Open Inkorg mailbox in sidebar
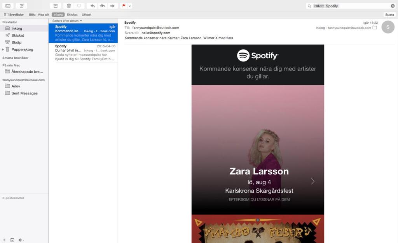This screenshot has width=398, height=243. [x=24, y=28]
